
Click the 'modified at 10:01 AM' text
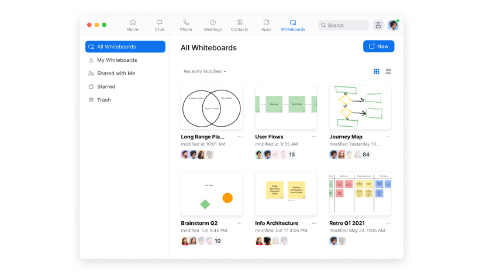click(203, 144)
